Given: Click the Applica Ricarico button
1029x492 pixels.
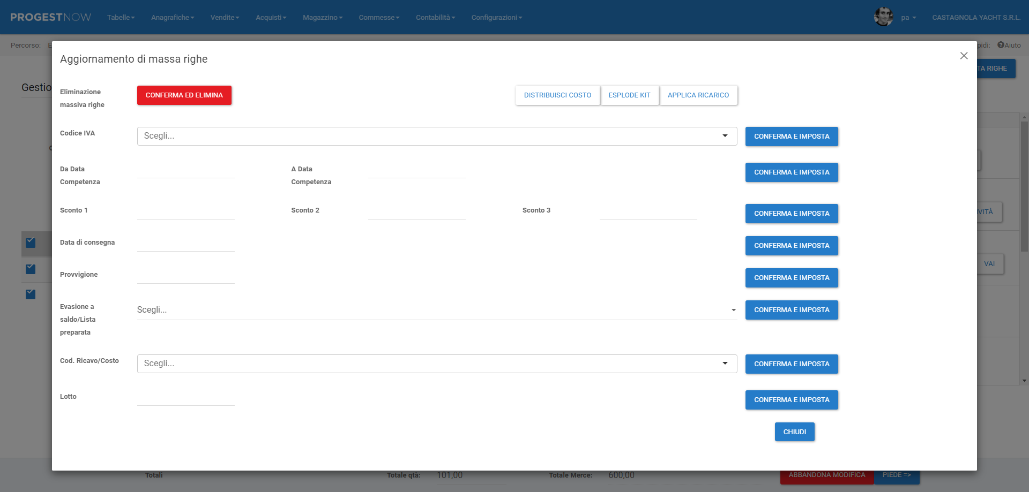Looking at the screenshot, I should click(x=698, y=95).
